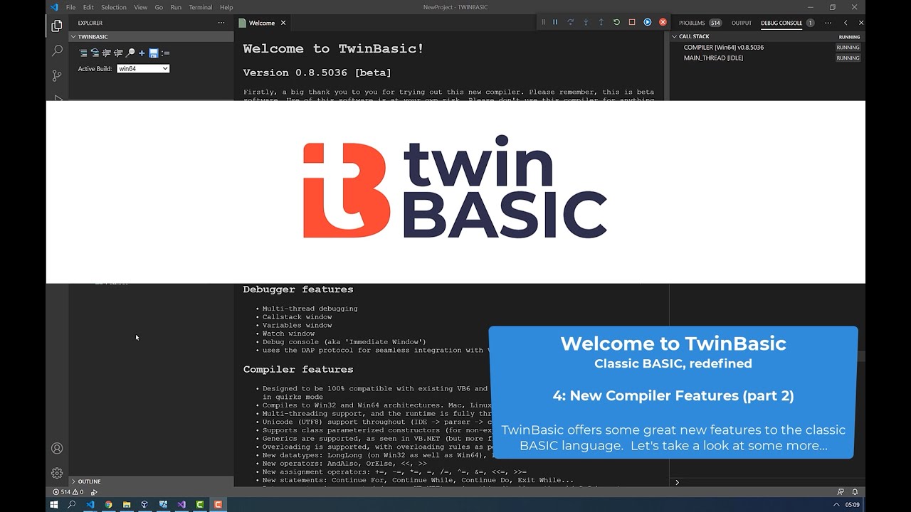Screen dimensions: 911x512
Task: Click the 'Debugger features' heading text
Action: (x=298, y=289)
